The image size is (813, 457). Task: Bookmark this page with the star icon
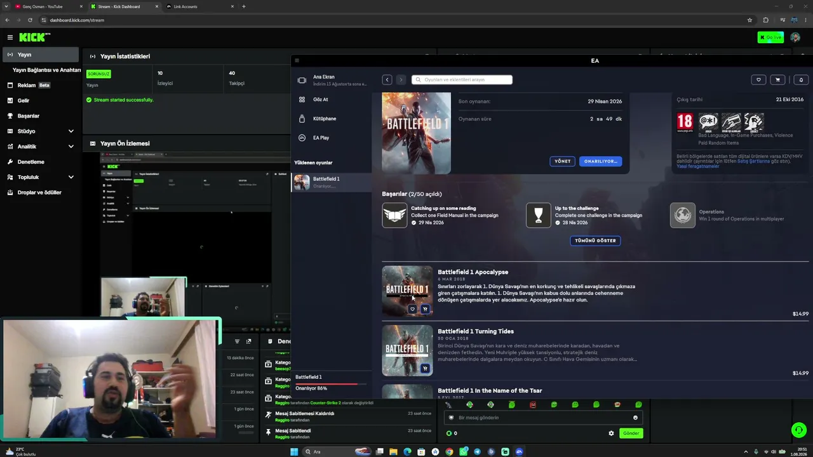click(749, 20)
